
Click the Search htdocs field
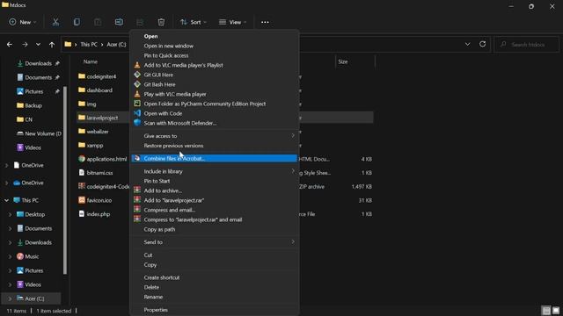527,45
